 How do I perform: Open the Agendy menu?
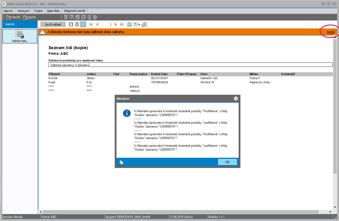coord(8,11)
